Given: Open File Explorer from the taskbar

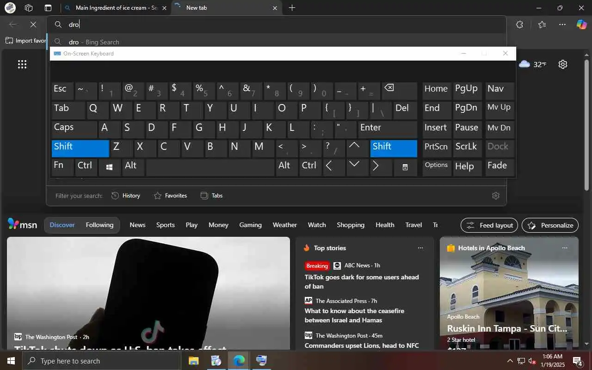Looking at the screenshot, I should 193,361.
